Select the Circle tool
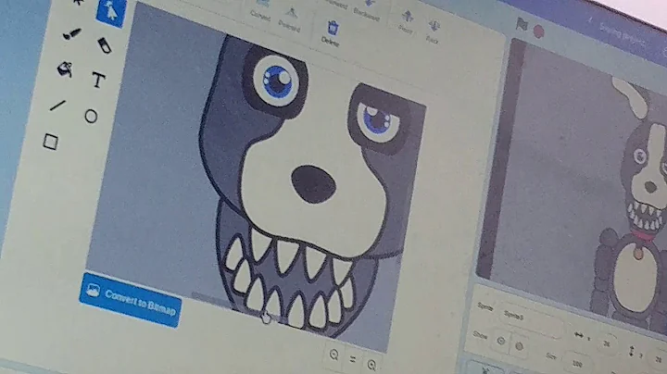The image size is (667, 374). click(x=91, y=116)
